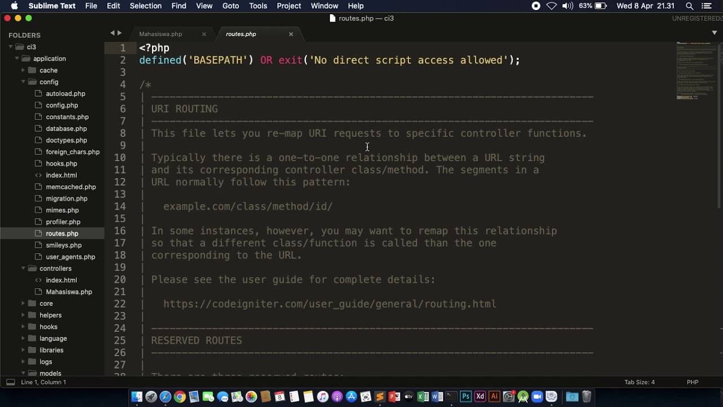Open the Project menu
Viewport: 723px width, 407px height.
(x=289, y=6)
